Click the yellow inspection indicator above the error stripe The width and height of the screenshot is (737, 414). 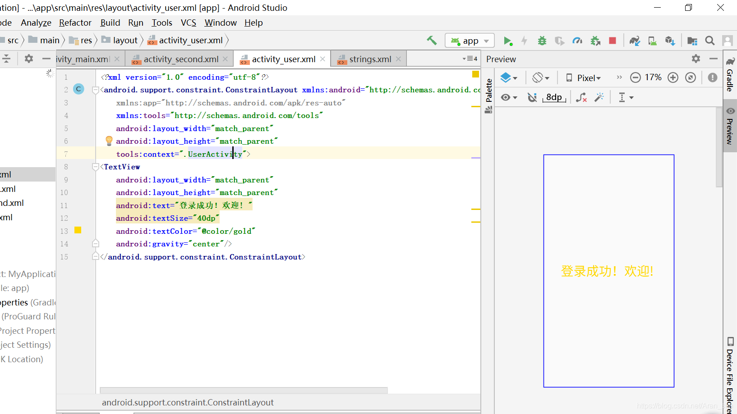tap(475, 74)
